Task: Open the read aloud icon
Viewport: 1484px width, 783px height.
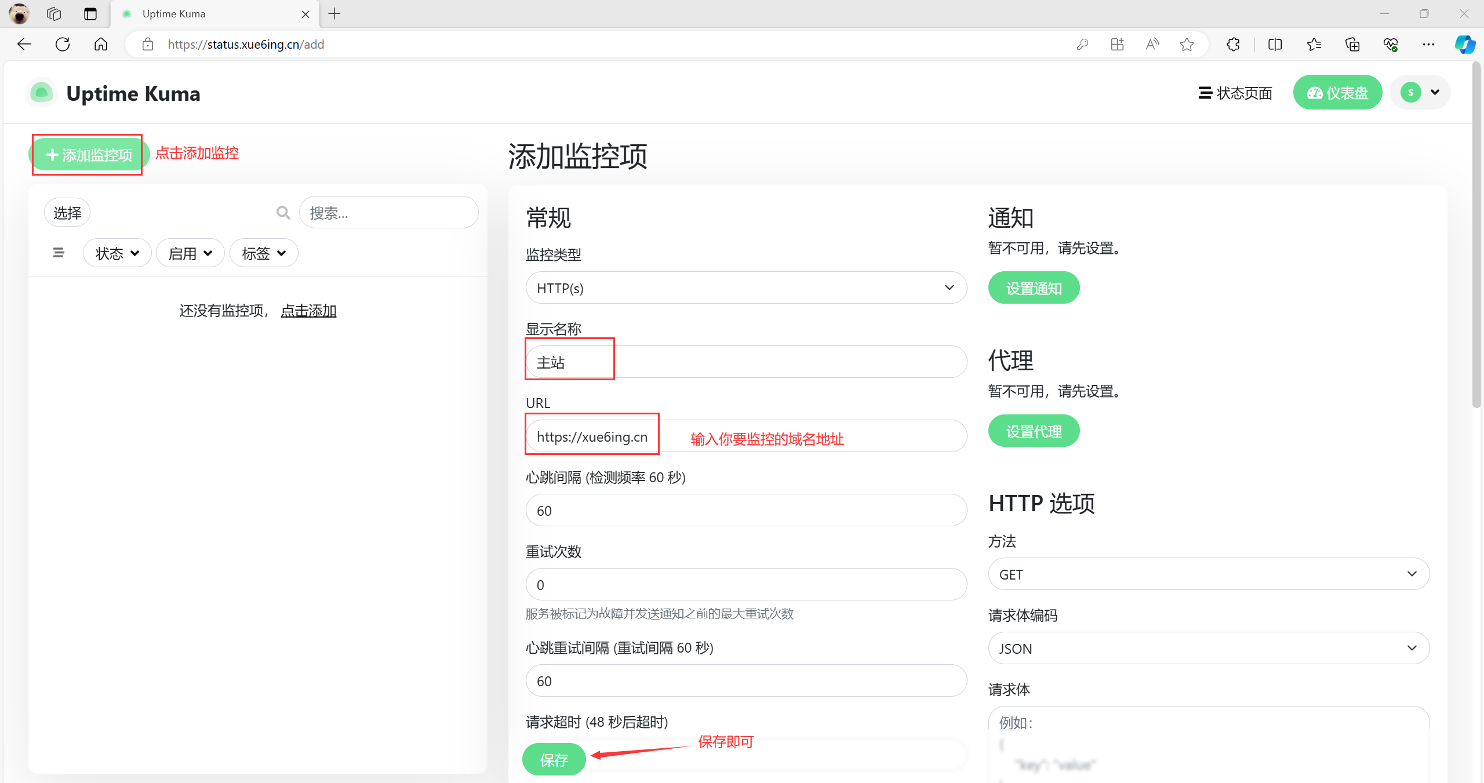Action: coord(1152,44)
